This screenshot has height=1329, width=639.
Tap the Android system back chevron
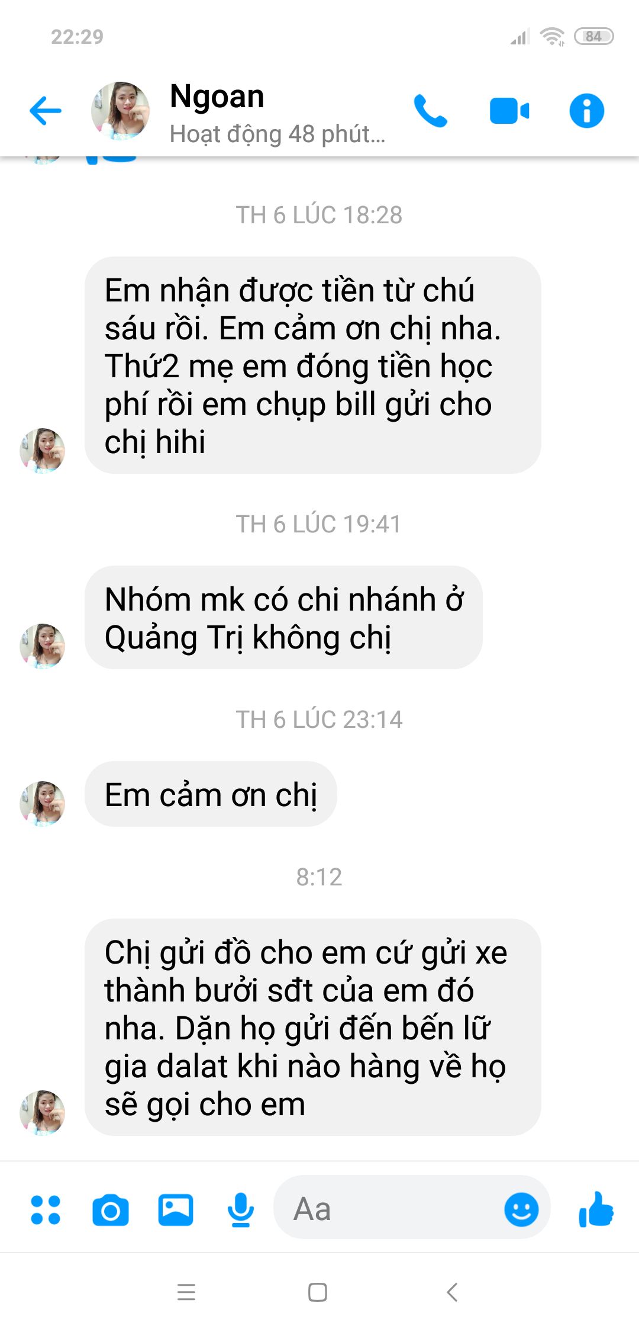coord(453,1292)
